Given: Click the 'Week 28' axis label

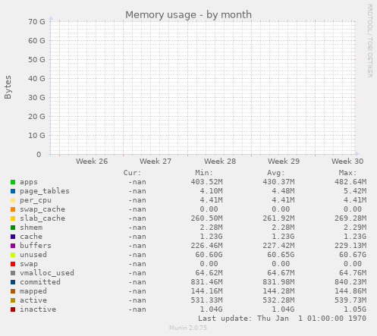Looking at the screenshot, I should pyautogui.click(x=220, y=162).
